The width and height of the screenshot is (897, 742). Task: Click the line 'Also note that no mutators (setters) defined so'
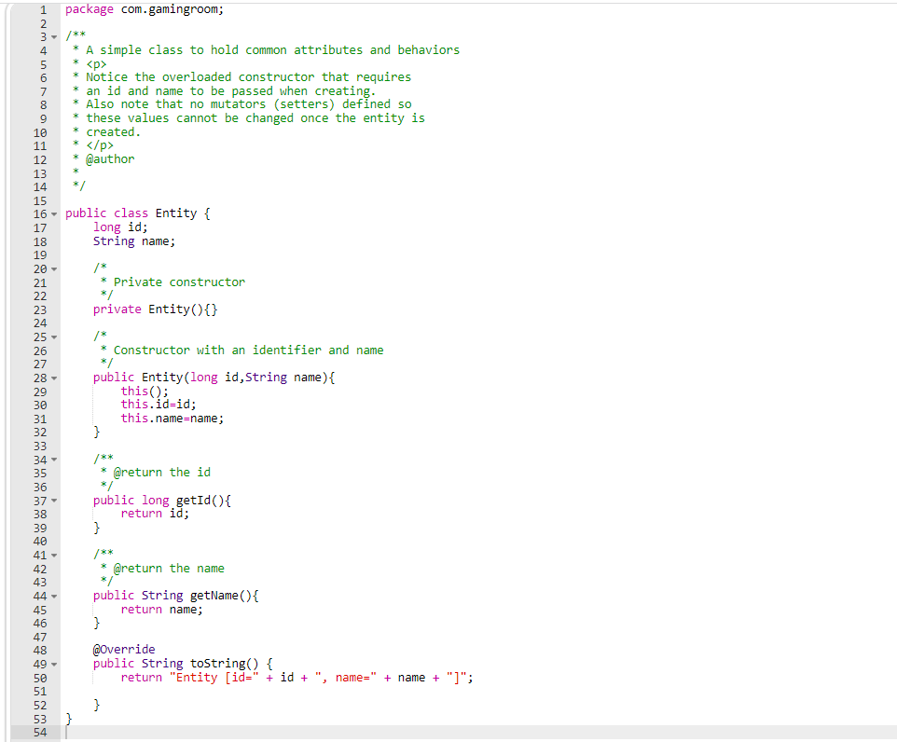[x=248, y=104]
